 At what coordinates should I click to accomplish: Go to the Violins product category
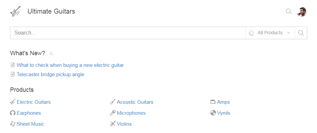[x=124, y=124]
